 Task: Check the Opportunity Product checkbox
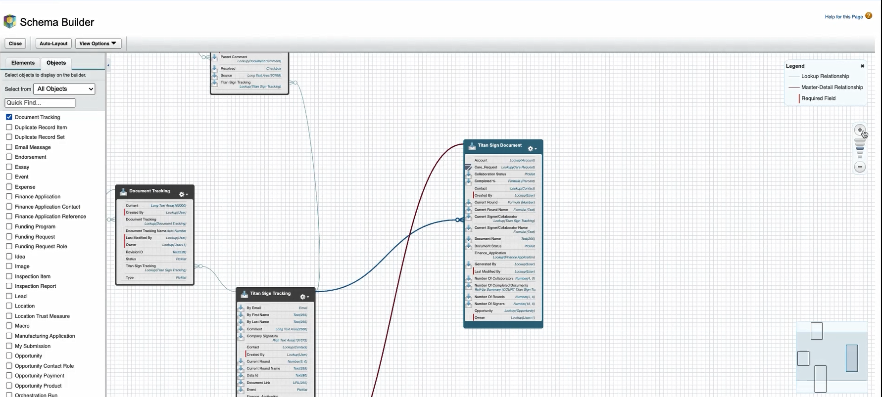coord(9,385)
